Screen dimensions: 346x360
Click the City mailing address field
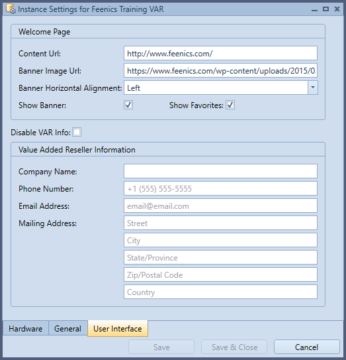coord(220,240)
